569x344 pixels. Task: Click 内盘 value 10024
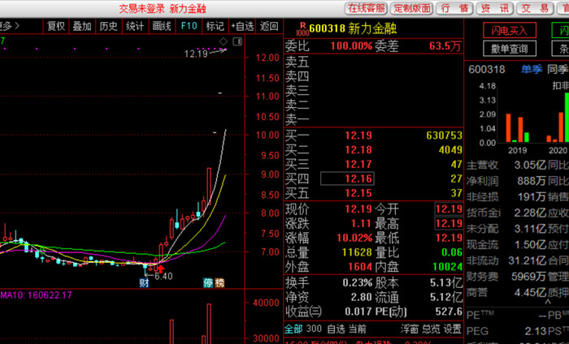click(x=448, y=267)
